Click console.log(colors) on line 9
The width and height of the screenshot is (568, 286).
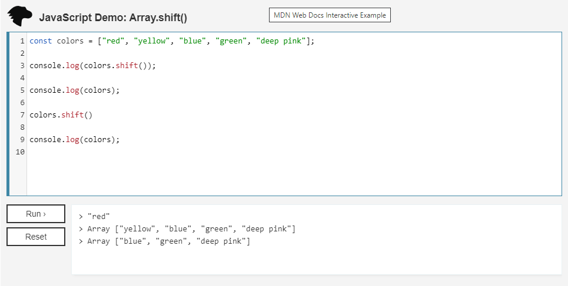pyautogui.click(x=75, y=140)
